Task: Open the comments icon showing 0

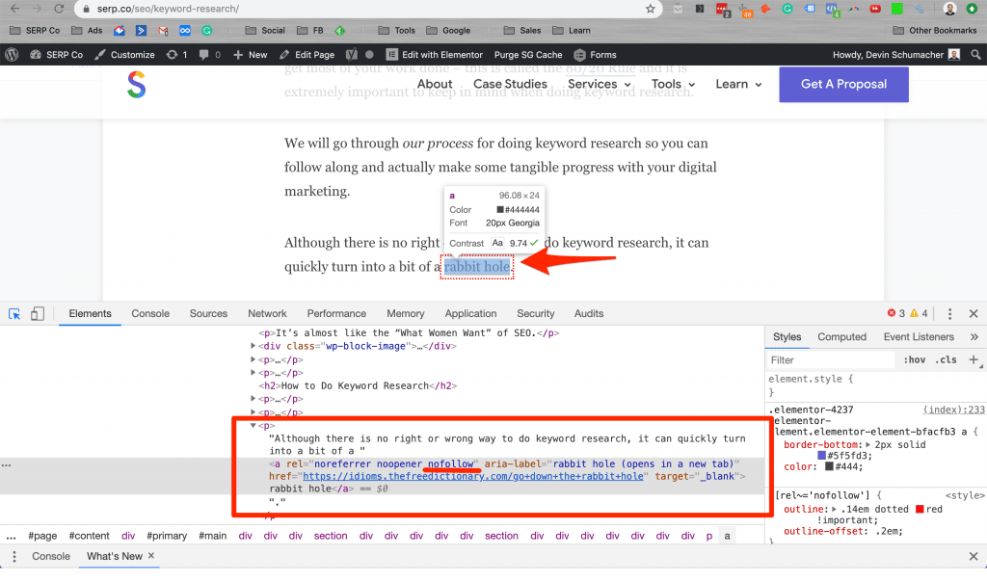Action: click(x=209, y=55)
